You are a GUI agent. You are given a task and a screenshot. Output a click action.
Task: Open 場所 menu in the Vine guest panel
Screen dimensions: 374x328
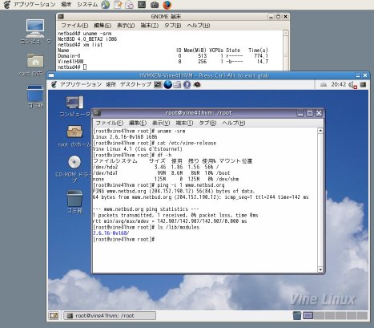[x=111, y=84]
